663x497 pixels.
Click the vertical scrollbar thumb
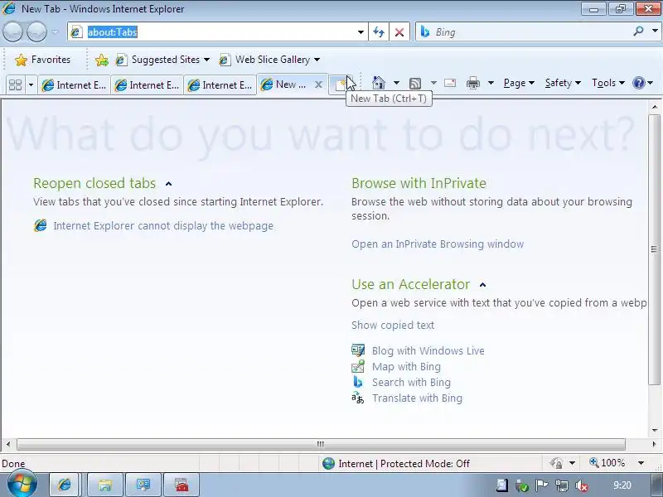654,249
